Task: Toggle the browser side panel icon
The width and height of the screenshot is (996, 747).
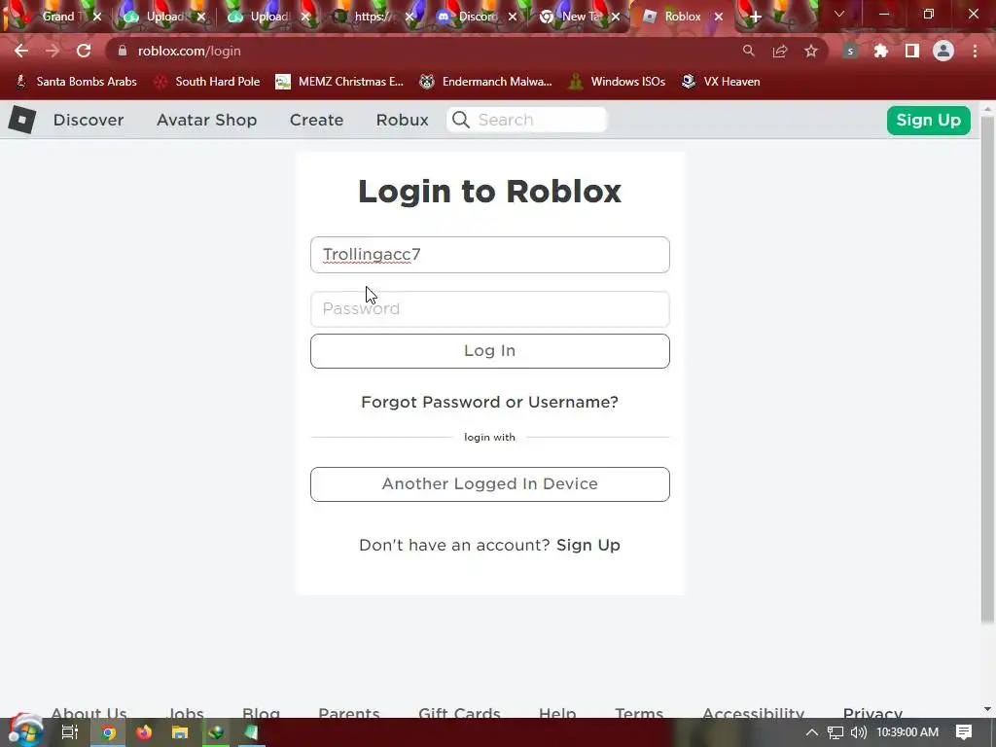Action: click(x=912, y=51)
